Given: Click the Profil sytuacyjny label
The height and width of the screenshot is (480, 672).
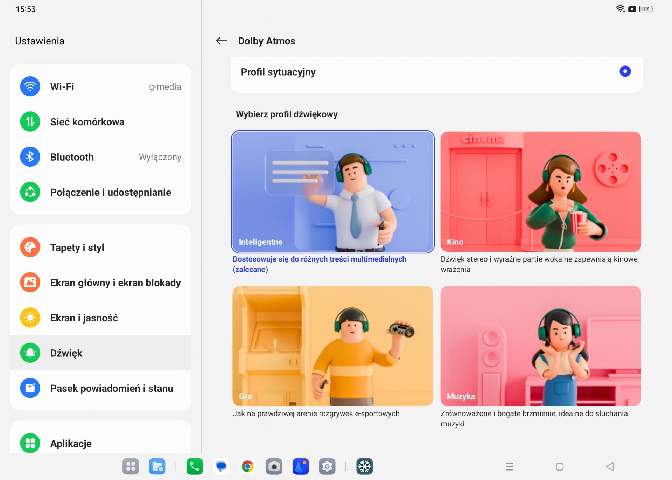Looking at the screenshot, I should coord(278,72).
